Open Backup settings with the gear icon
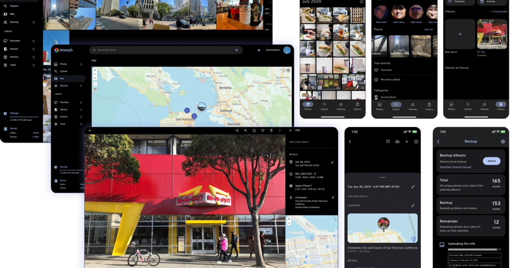Screen dimensions: 510x268 (503, 142)
